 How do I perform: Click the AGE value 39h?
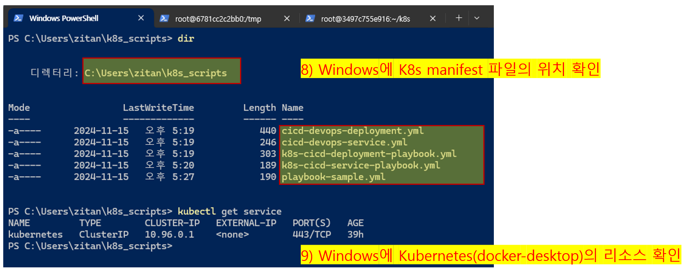tap(355, 235)
